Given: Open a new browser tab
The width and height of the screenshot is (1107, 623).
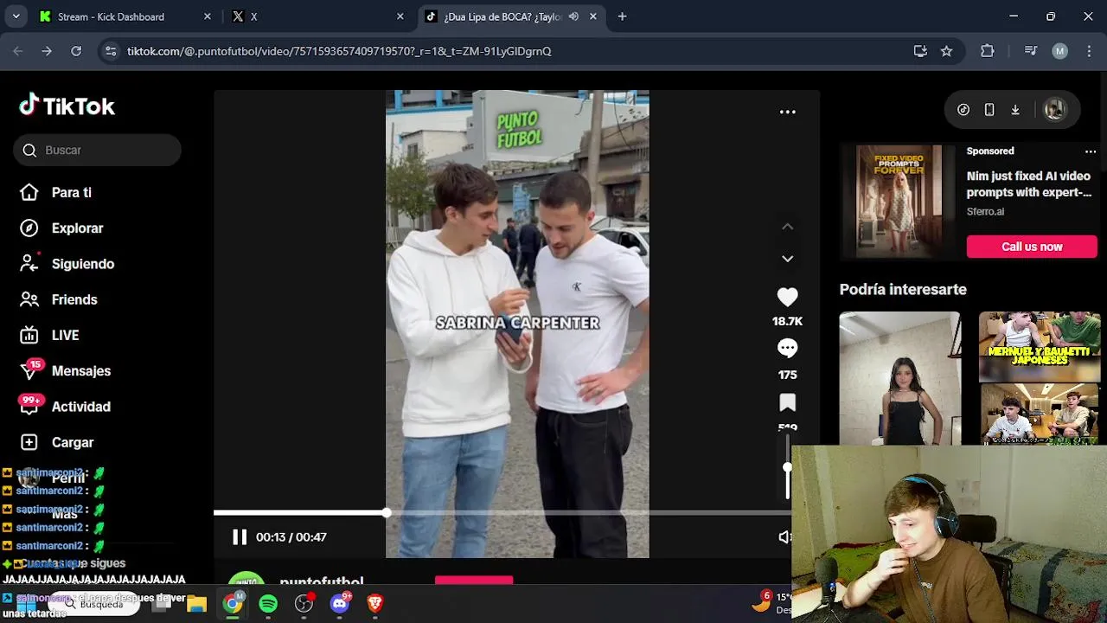Looking at the screenshot, I should coord(622,16).
